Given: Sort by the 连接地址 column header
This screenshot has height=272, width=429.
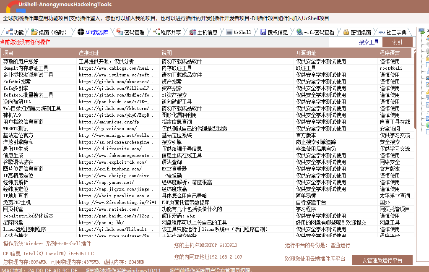Looking at the screenshot, I should (118, 53).
